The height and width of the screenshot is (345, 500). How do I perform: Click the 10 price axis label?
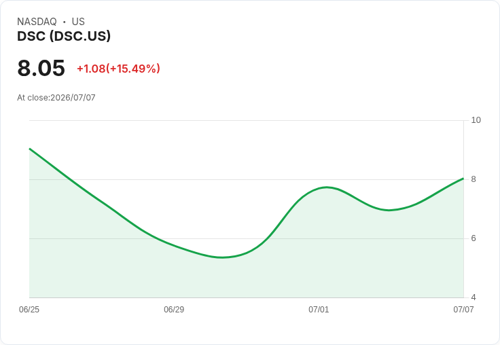(476, 120)
